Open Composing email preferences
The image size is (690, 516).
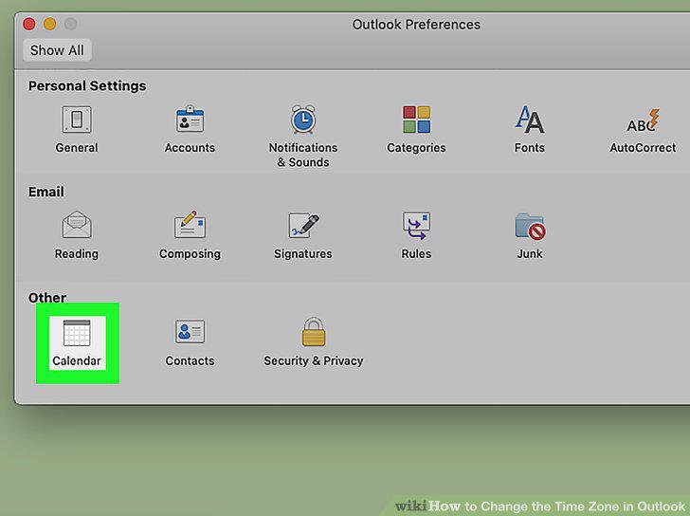click(190, 235)
